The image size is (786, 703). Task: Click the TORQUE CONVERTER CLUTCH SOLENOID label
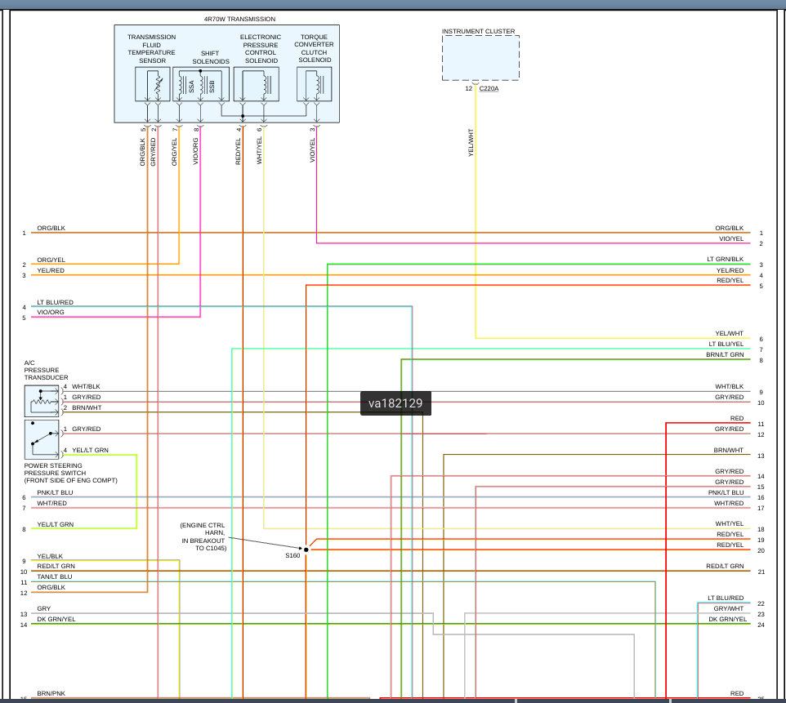(315, 48)
